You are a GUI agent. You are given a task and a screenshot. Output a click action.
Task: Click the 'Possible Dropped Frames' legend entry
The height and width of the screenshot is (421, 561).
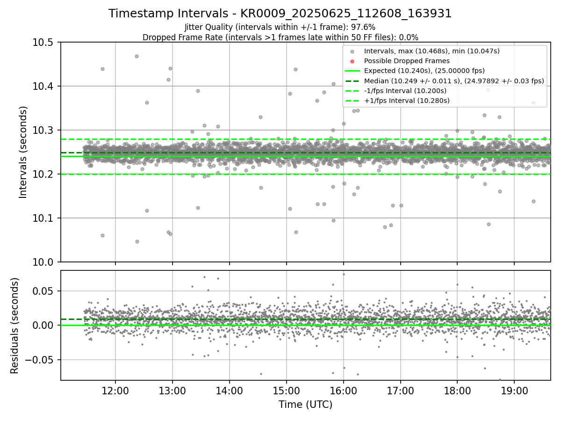pyautogui.click(x=407, y=61)
